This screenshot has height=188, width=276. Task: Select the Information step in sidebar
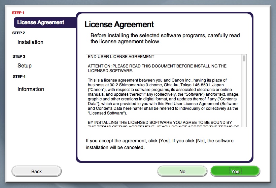click(31, 89)
